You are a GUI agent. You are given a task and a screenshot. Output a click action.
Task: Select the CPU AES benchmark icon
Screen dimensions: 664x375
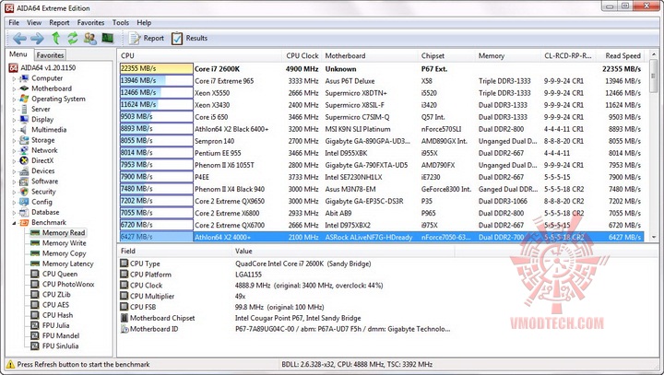click(x=35, y=305)
